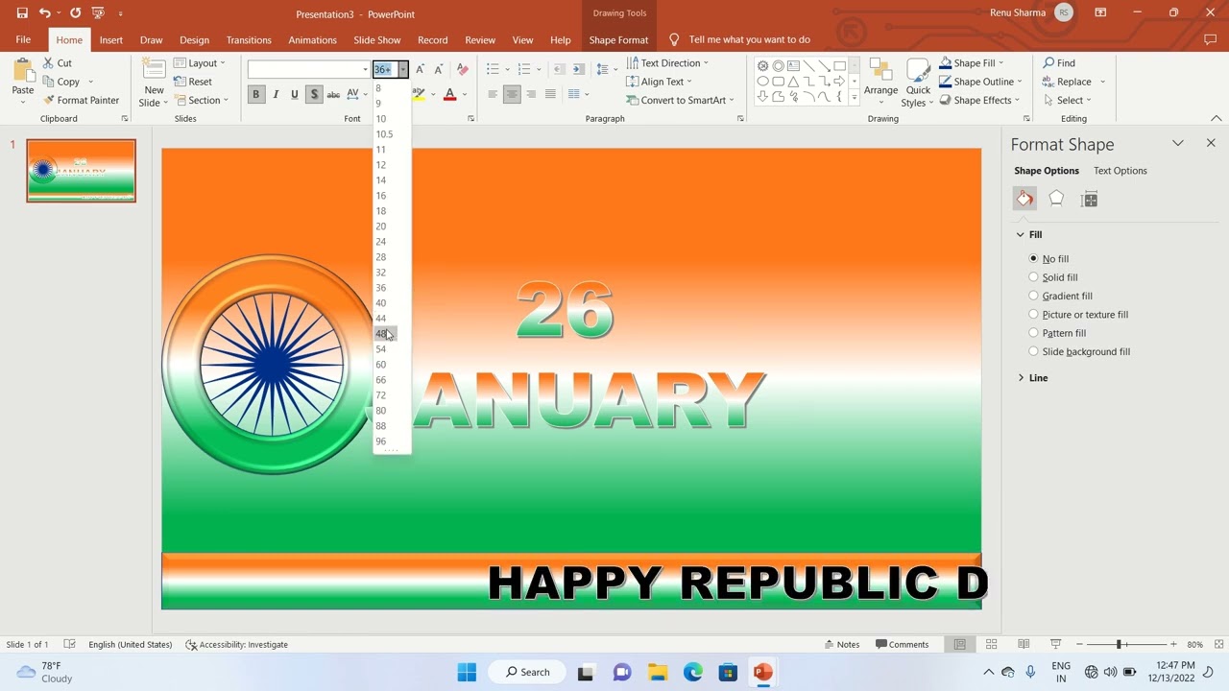Start Slide Show from status bar

[x=1055, y=644]
